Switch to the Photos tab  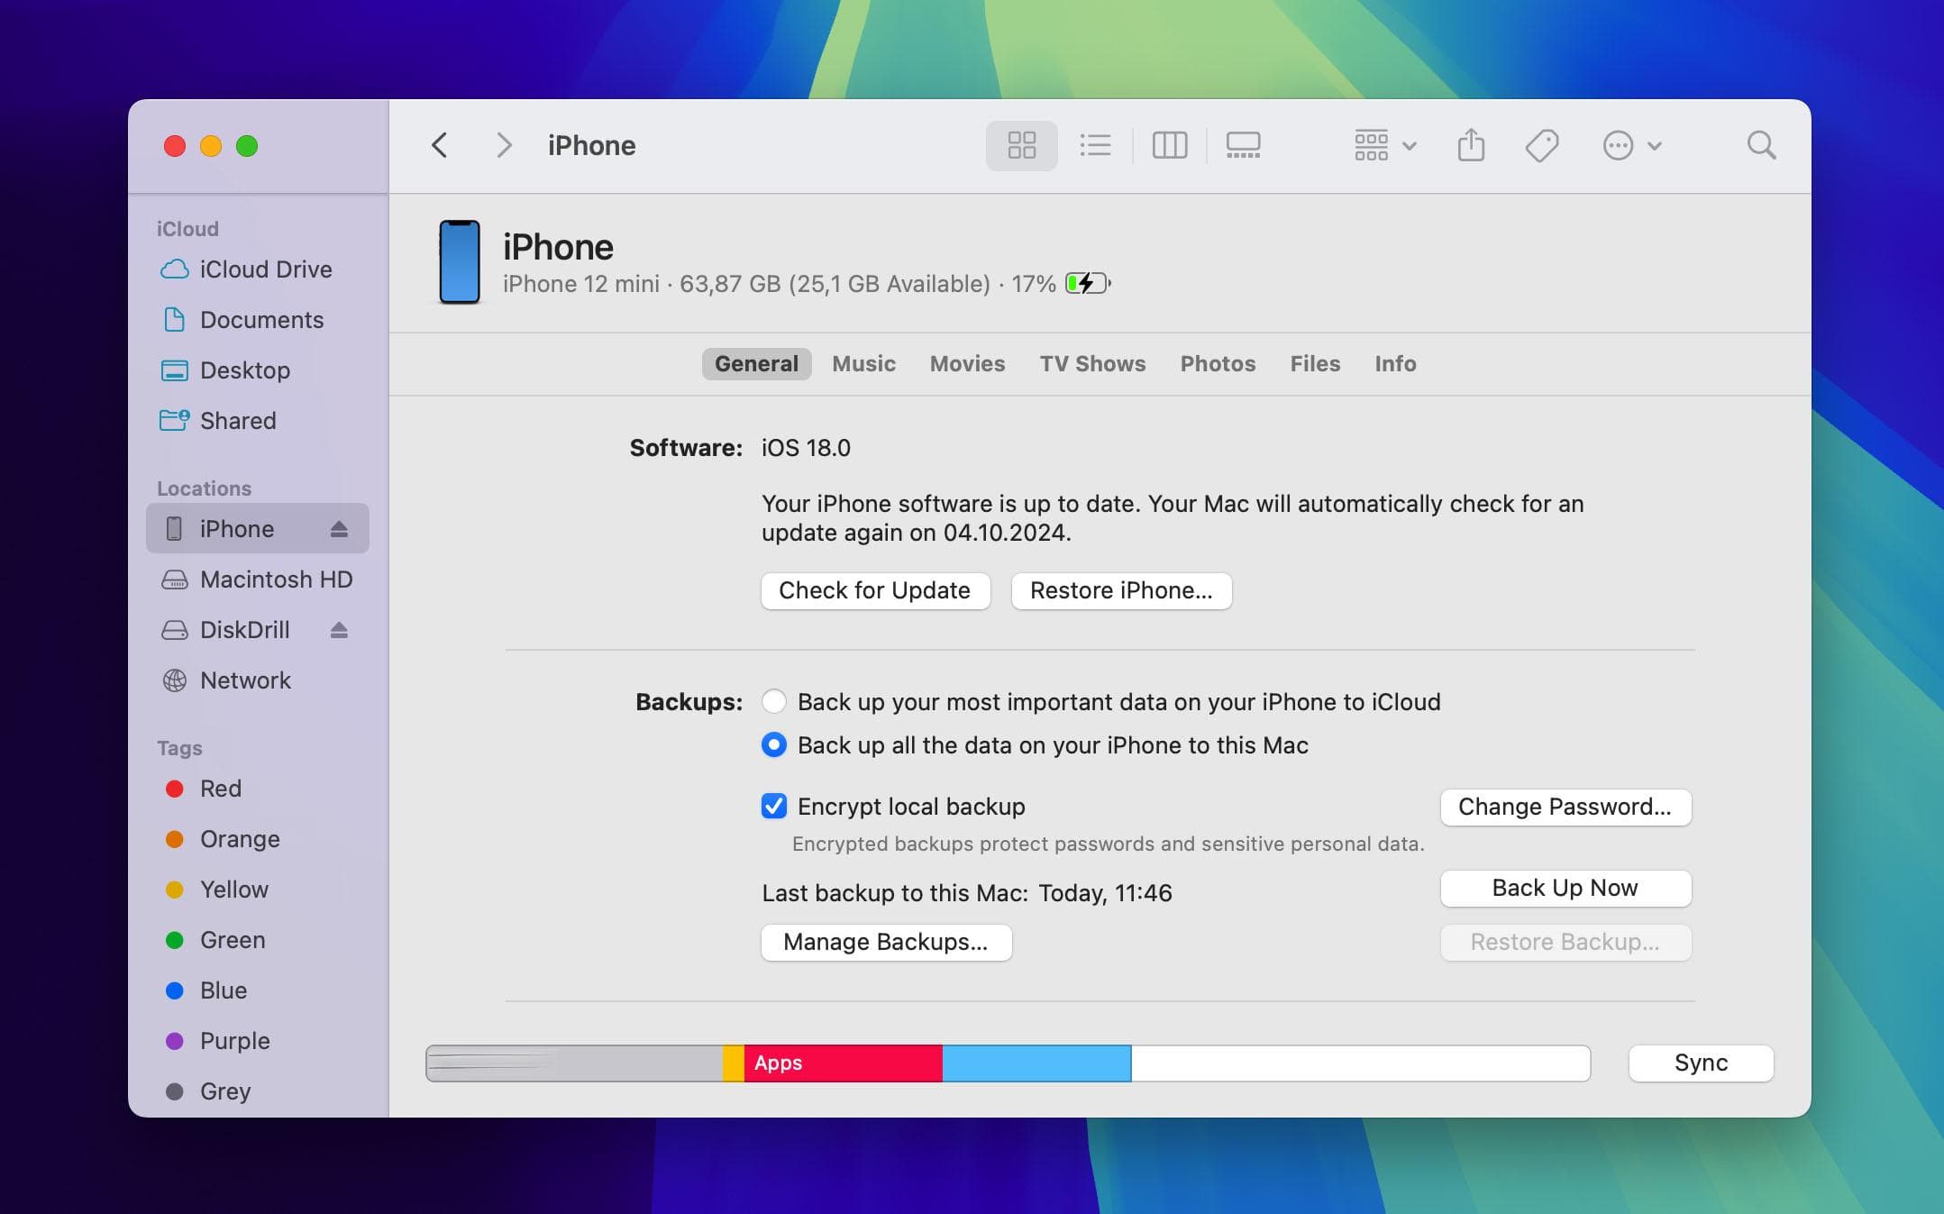point(1218,364)
